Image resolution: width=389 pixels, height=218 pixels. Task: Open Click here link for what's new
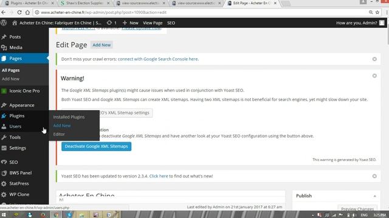tap(159, 176)
